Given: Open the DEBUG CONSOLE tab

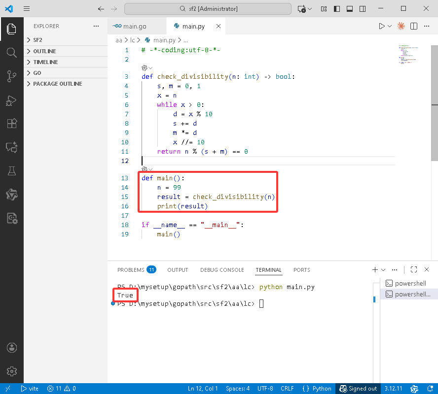Looking at the screenshot, I should 222,269.
